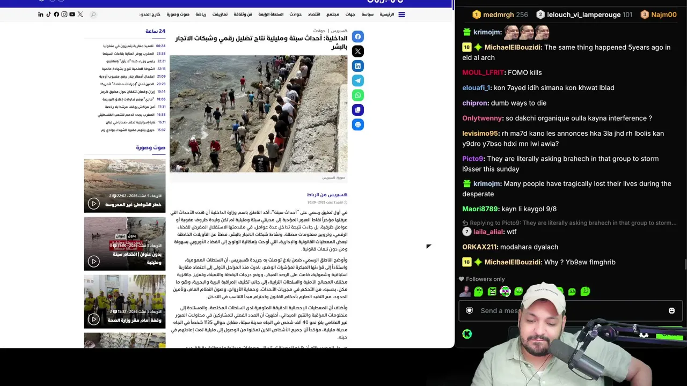
Task: Open the hamburger menu in the news navbar
Action: (401, 14)
